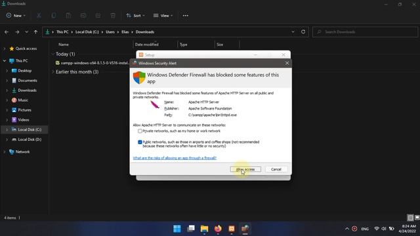Switch to large thumbnails view icon
The width and height of the screenshot is (420, 236).
417,218
